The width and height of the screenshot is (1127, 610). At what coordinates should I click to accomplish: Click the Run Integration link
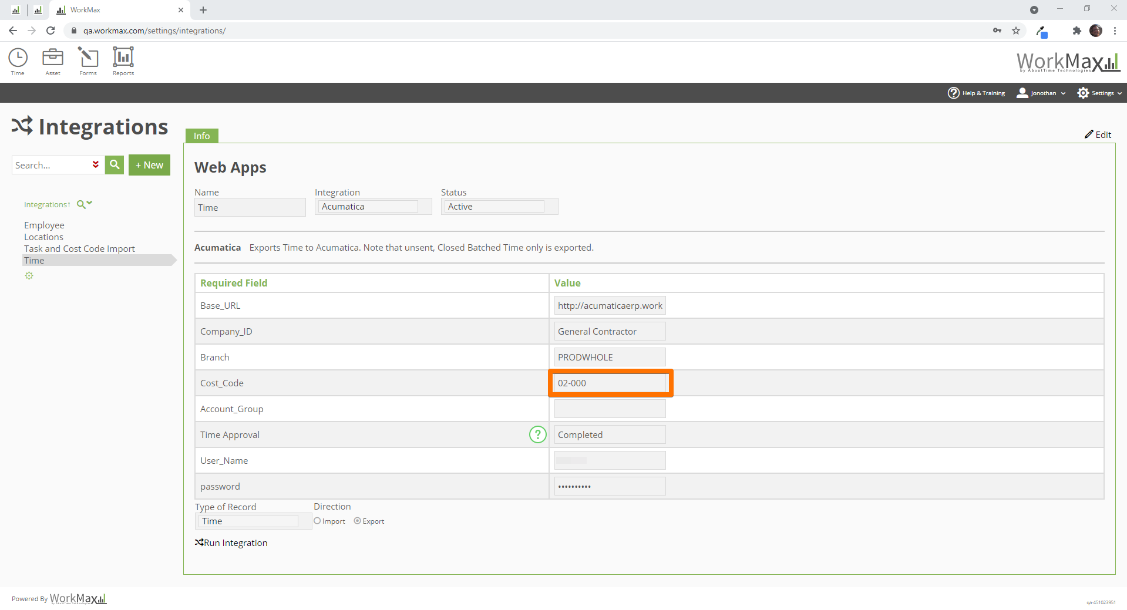[x=231, y=542]
